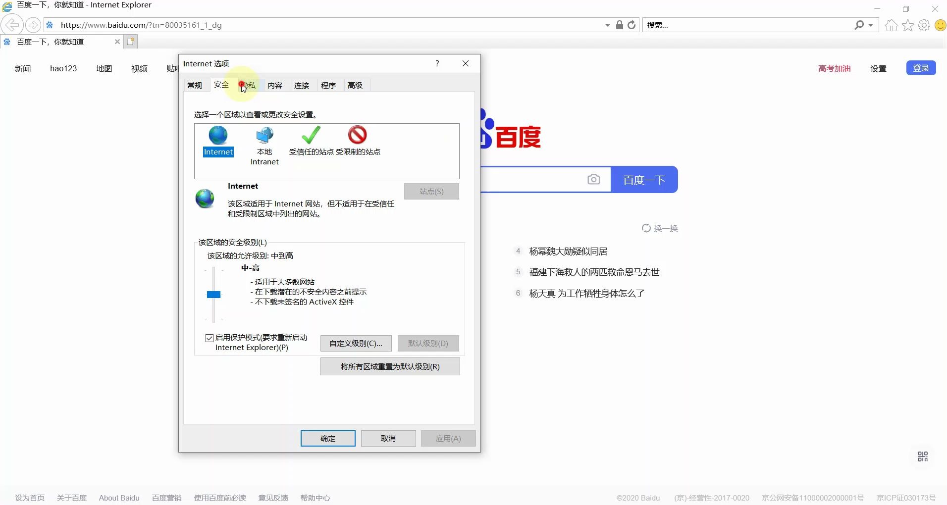Click the 帮助中心 footer link

(x=315, y=498)
